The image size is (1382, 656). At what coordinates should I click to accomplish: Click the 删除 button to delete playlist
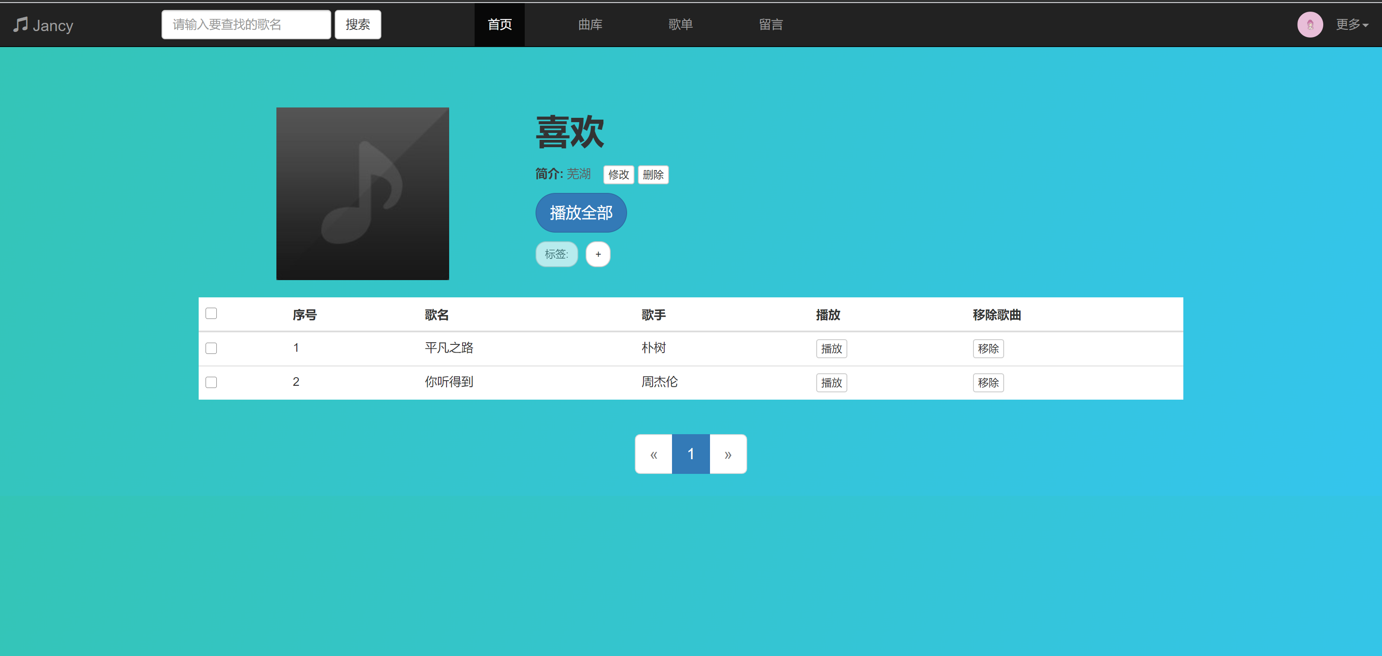(x=653, y=175)
